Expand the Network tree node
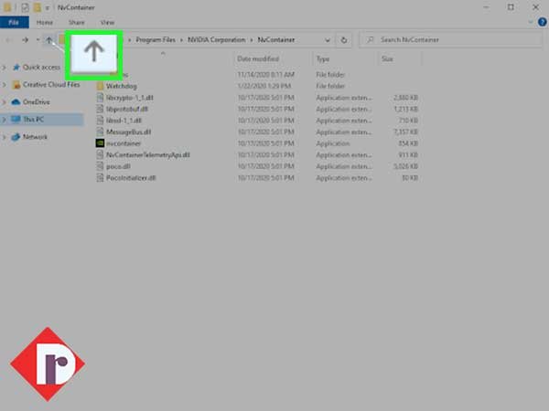The width and height of the screenshot is (549, 411). 5,137
